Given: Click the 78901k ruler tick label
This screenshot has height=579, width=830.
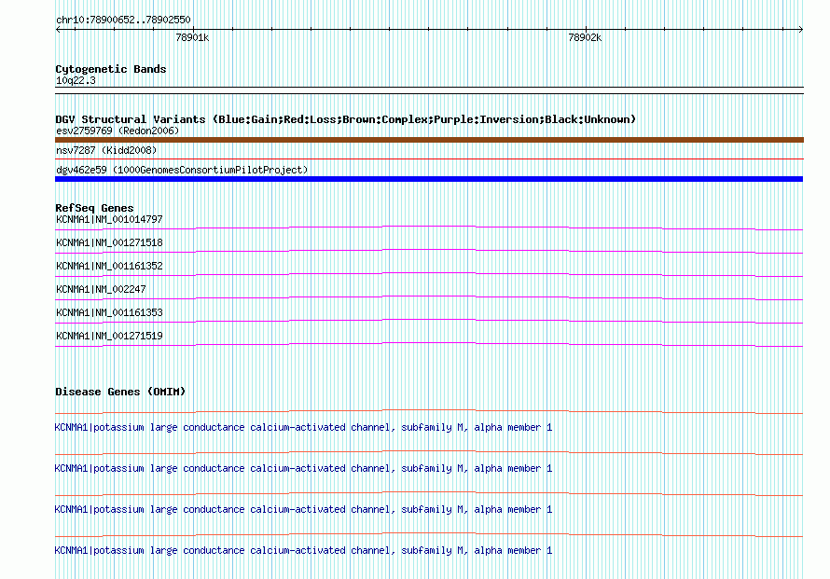Looking at the screenshot, I should (x=192, y=37).
